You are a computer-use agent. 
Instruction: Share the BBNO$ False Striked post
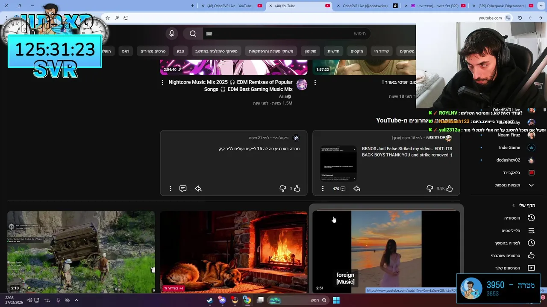pyautogui.click(x=357, y=188)
